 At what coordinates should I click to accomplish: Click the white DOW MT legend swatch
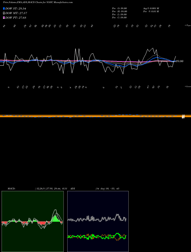pyautogui.click(x=4, y=13)
